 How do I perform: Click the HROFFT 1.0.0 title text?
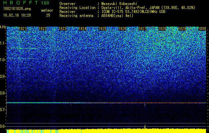pyautogui.click(x=26, y=3)
